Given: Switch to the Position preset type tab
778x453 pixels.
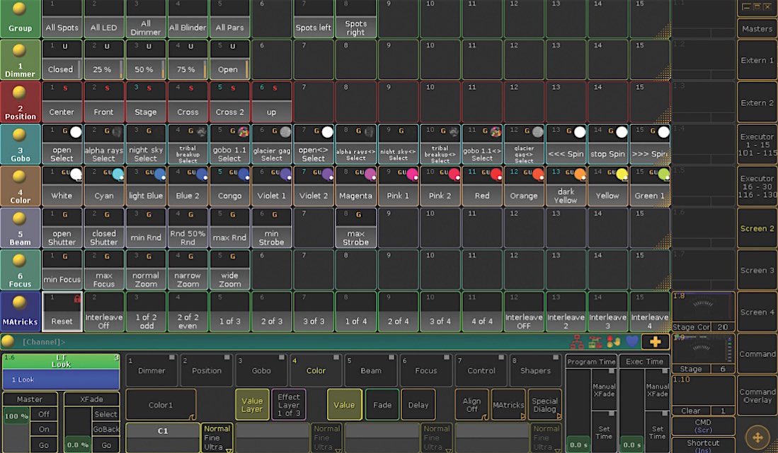Looking at the screenshot, I should pyautogui.click(x=207, y=370).
